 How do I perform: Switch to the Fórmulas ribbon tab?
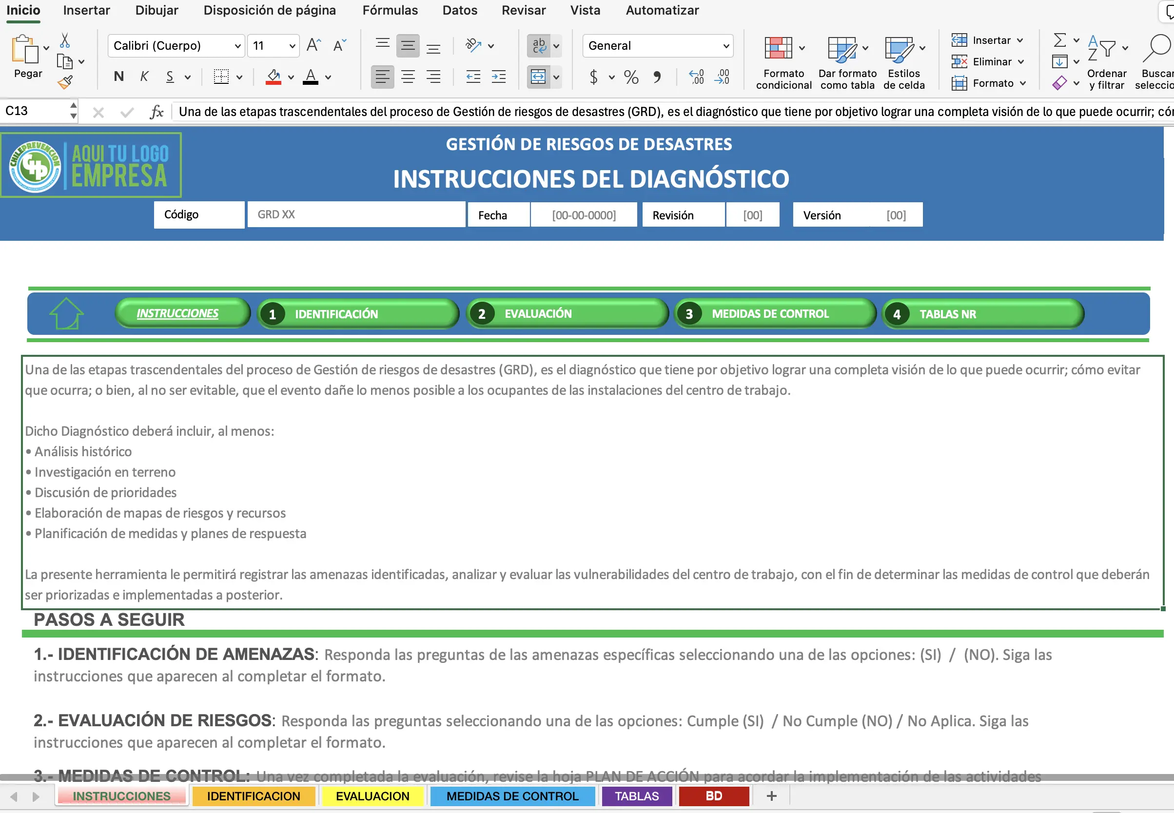click(390, 10)
